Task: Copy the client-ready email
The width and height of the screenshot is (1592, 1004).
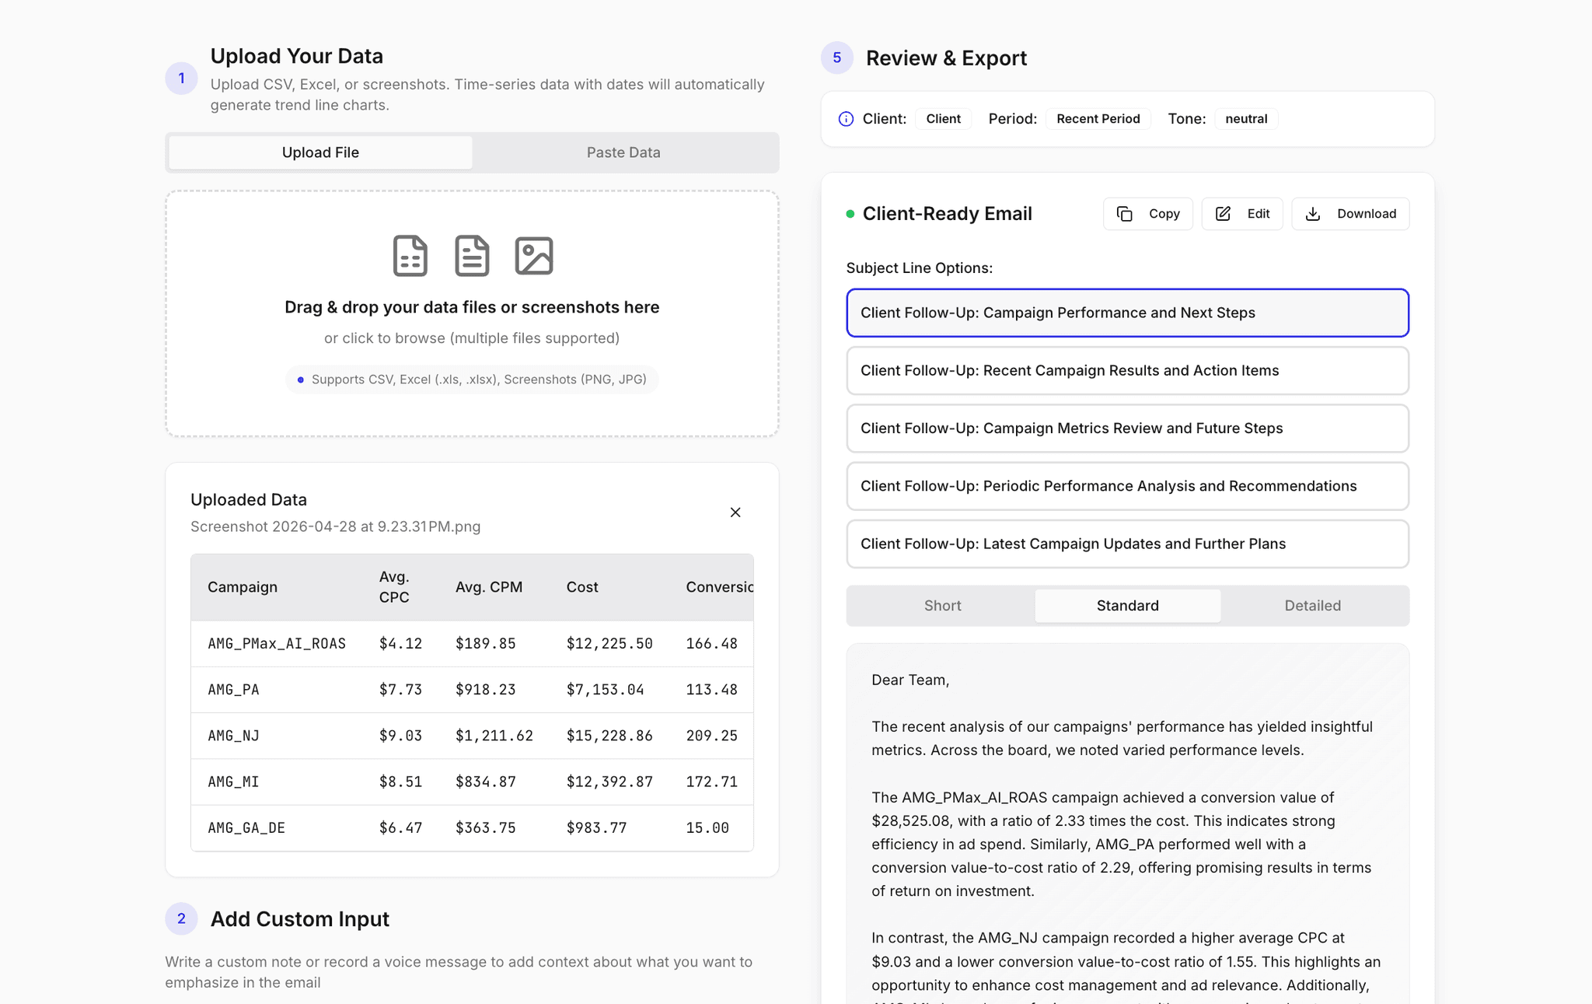Action: (x=1147, y=214)
